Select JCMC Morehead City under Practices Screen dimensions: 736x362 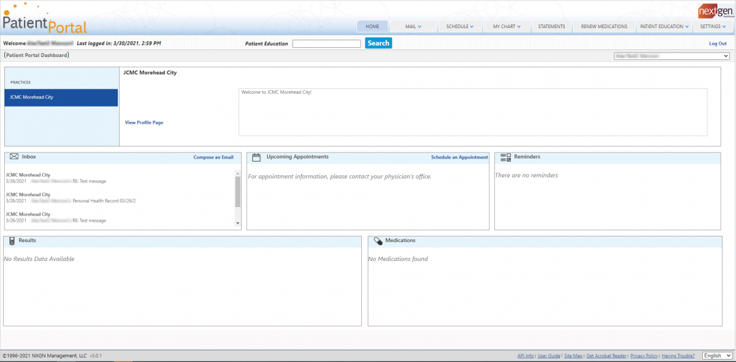[x=61, y=97]
